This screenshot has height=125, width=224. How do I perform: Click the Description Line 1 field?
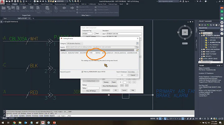click(x=124, y=34)
